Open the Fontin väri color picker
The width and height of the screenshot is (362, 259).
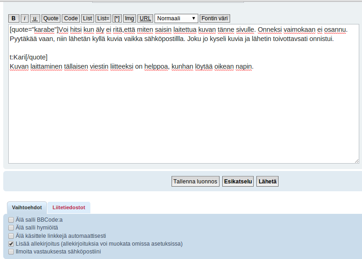tap(214, 18)
